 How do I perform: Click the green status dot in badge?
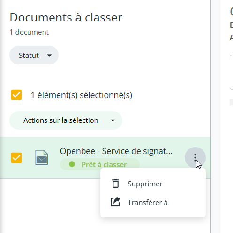coord(72,164)
